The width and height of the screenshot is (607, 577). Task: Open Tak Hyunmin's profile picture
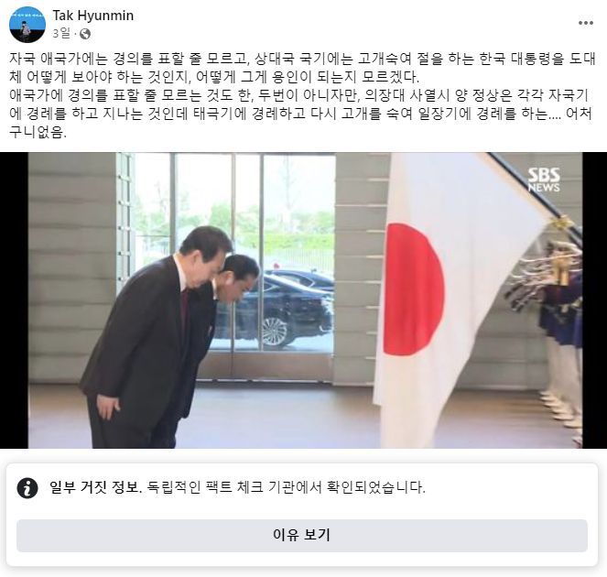pos(27,25)
